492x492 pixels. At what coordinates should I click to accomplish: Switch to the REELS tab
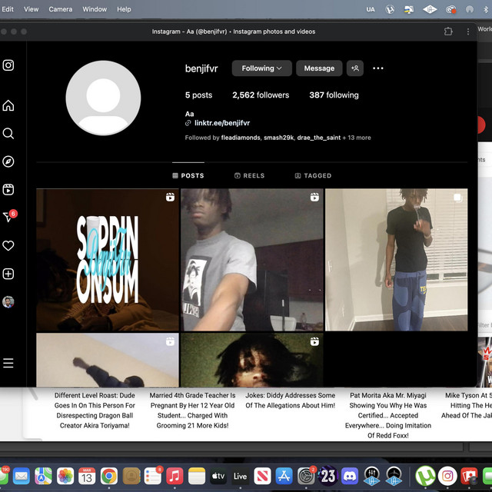(249, 176)
